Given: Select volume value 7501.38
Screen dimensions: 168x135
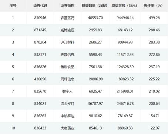Looking at the screenshot, I should pyautogui.click(x=95, y=67).
